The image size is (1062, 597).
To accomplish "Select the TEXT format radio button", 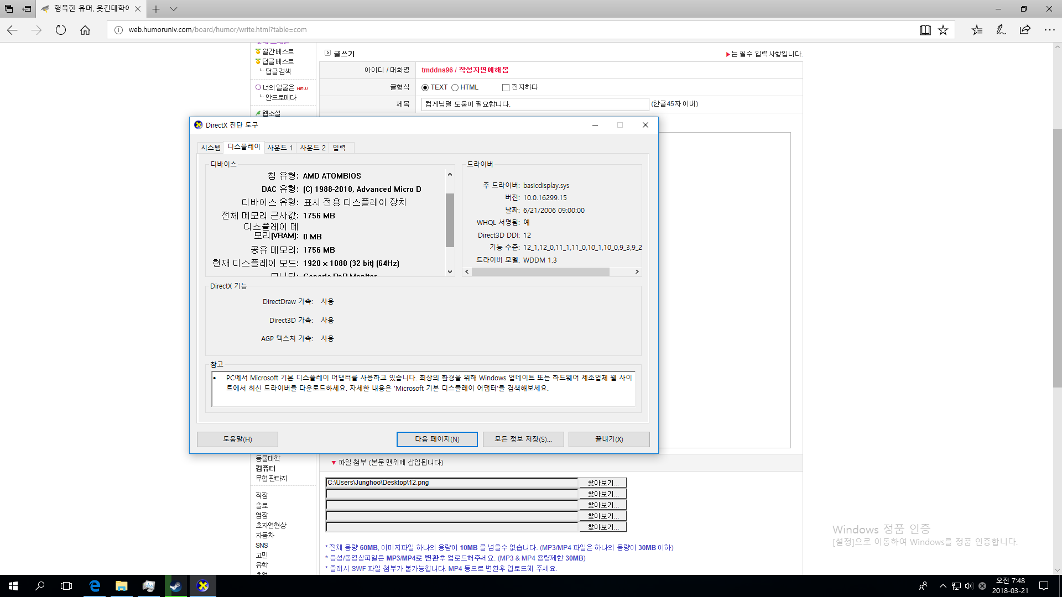I will click(425, 88).
